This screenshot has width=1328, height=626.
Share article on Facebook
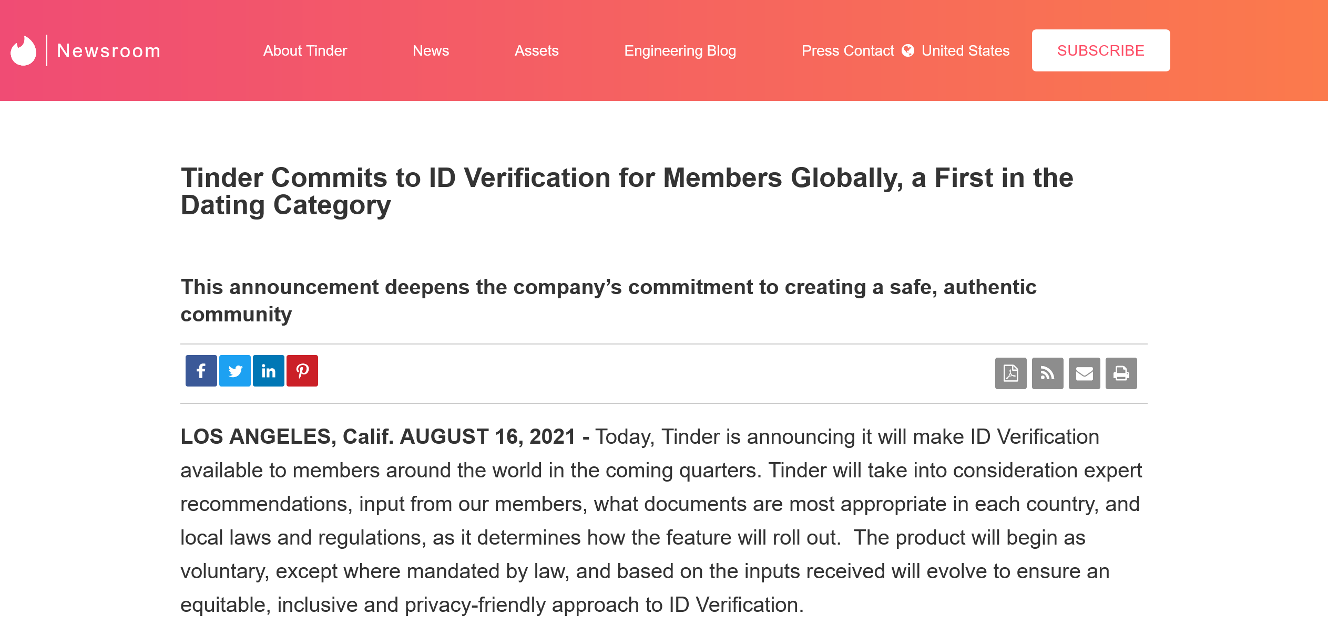(201, 371)
